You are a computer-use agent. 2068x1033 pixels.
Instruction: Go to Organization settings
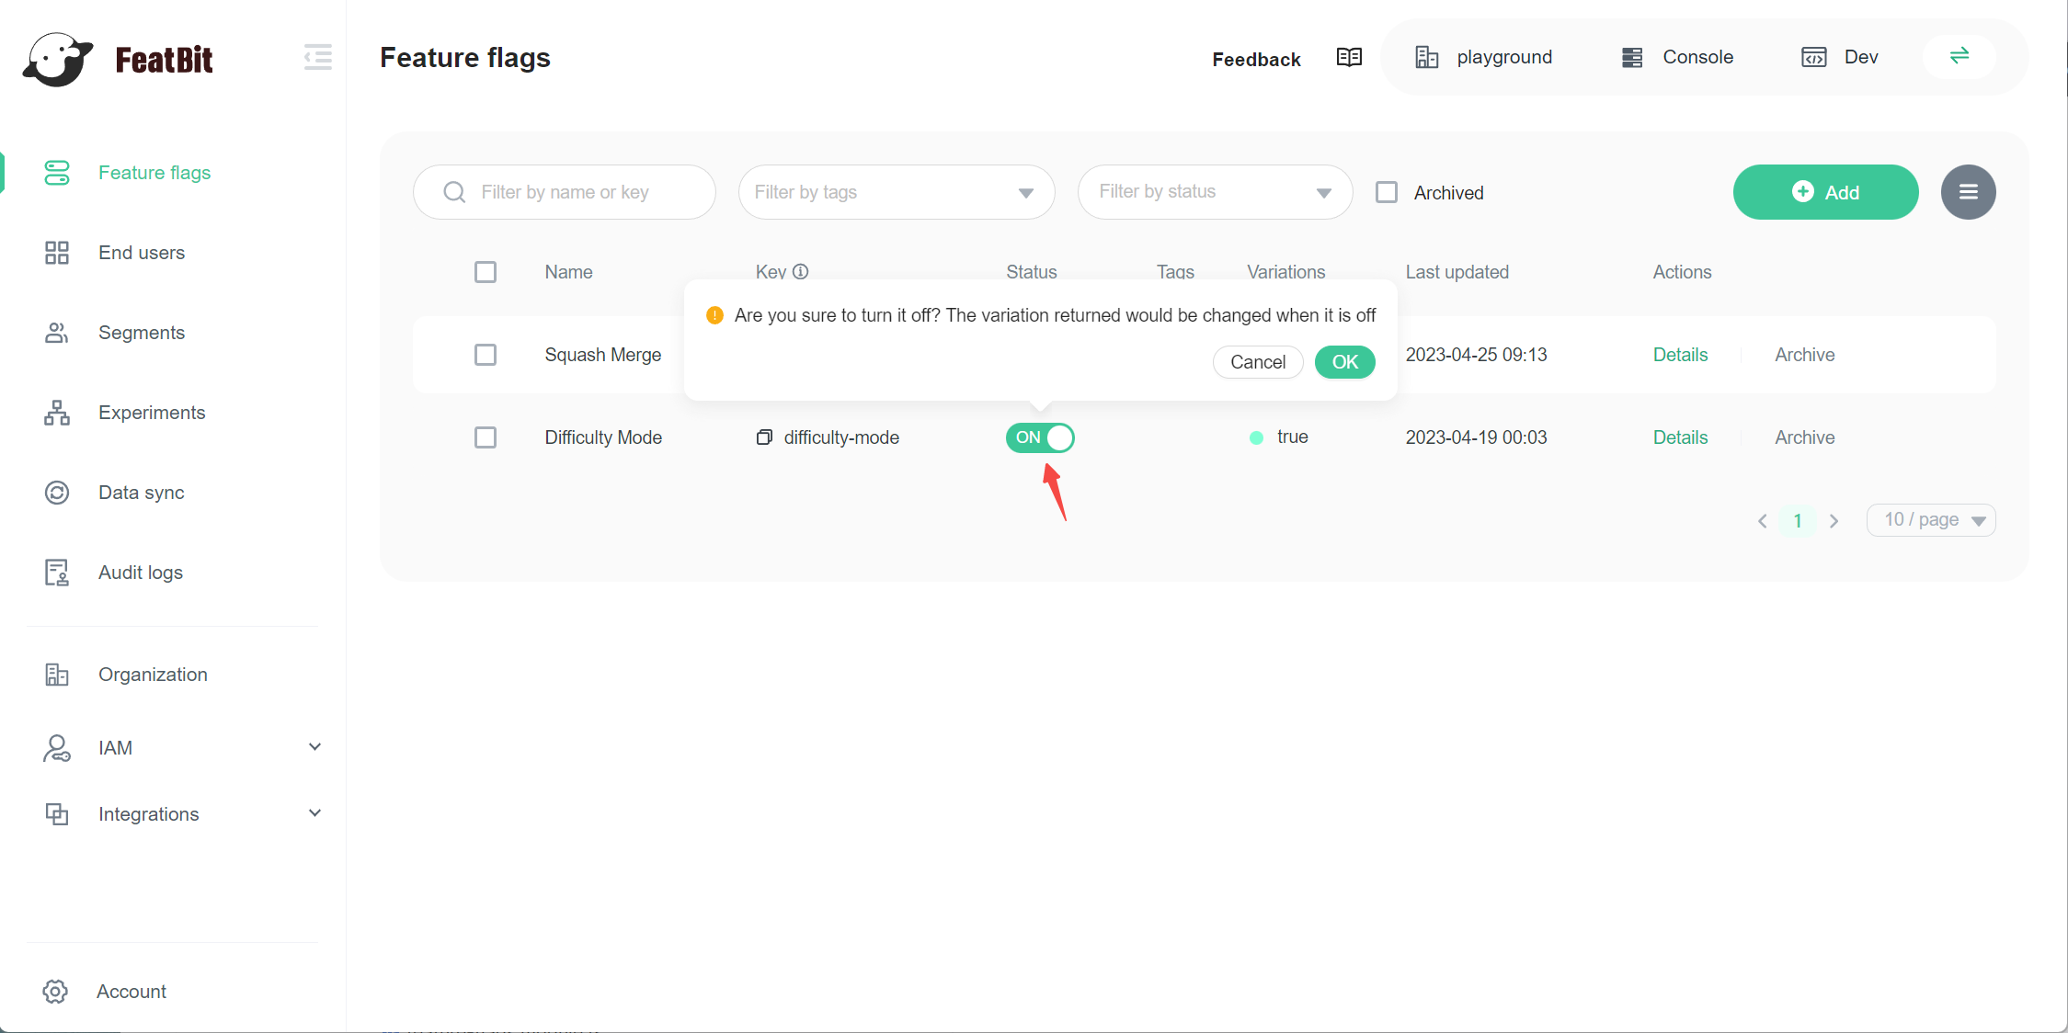(x=153, y=674)
